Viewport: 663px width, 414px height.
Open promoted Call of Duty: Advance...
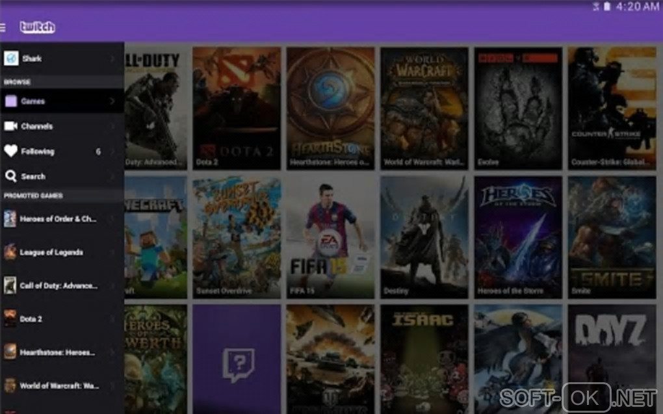point(62,286)
